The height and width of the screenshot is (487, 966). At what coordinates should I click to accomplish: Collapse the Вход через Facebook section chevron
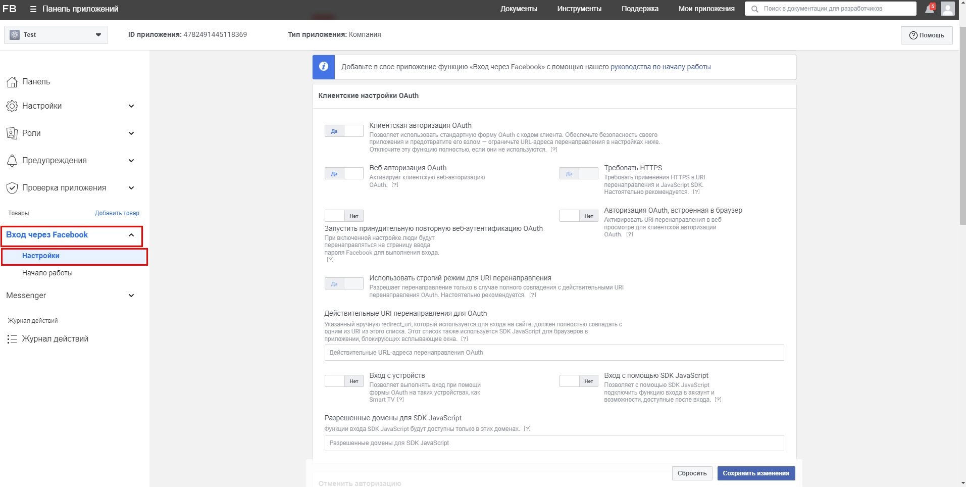[131, 235]
